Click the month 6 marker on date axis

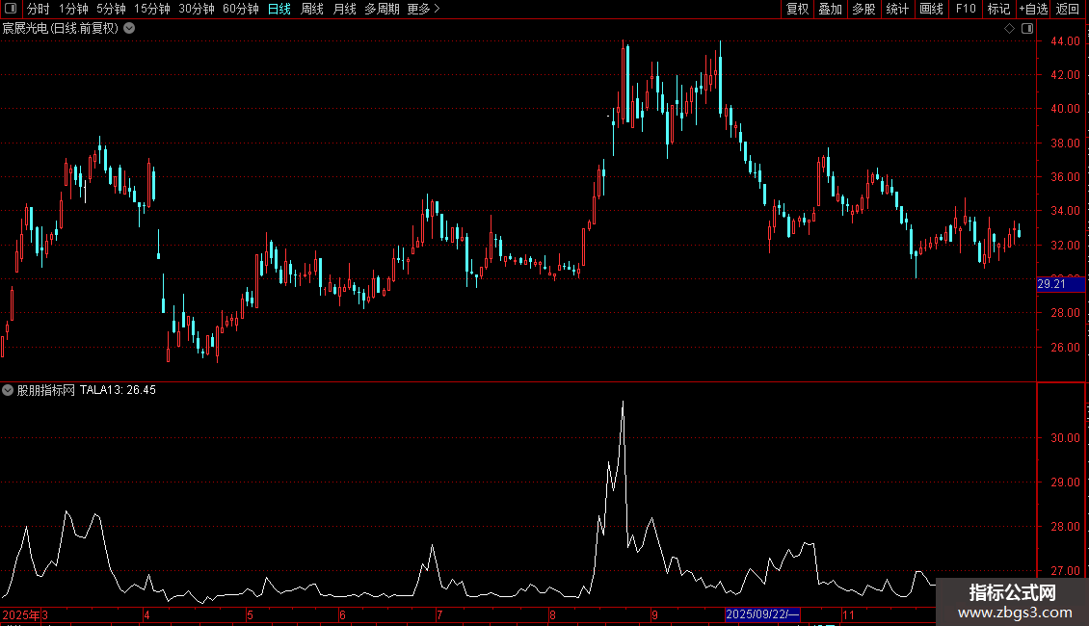click(x=342, y=614)
